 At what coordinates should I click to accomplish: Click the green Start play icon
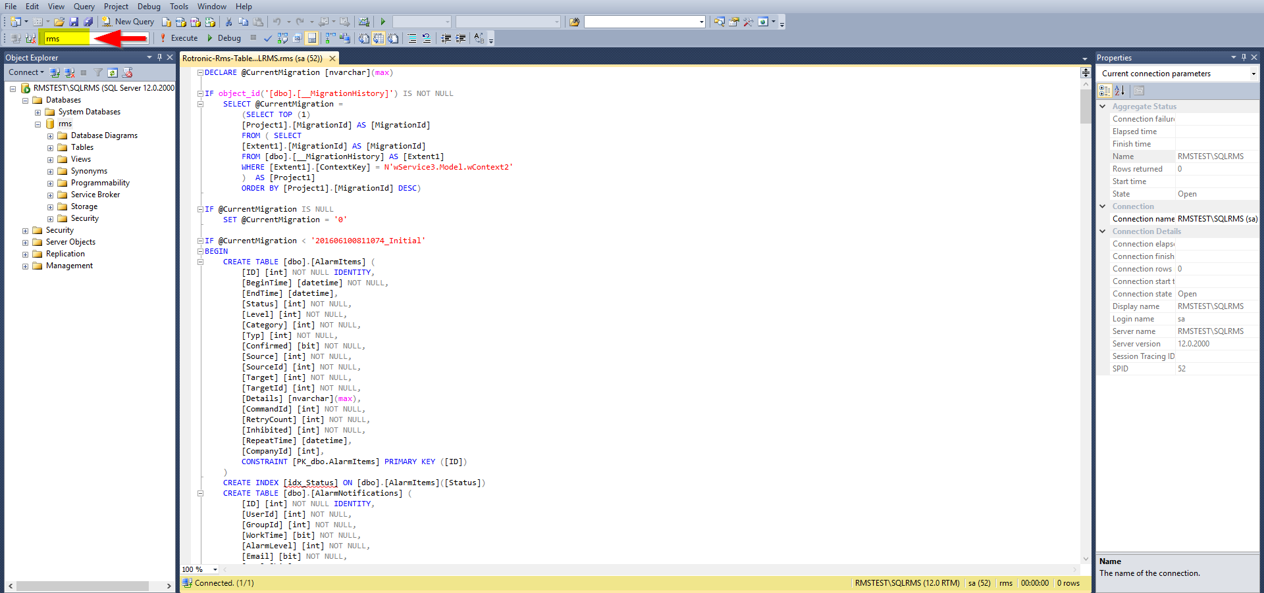tap(382, 22)
